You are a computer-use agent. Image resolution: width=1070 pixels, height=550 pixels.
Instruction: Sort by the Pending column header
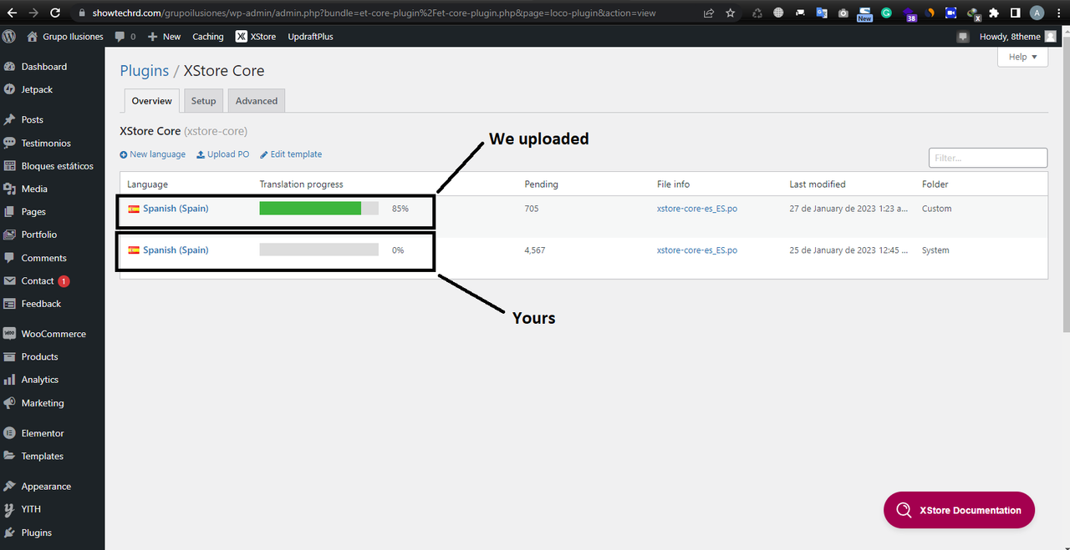click(542, 184)
